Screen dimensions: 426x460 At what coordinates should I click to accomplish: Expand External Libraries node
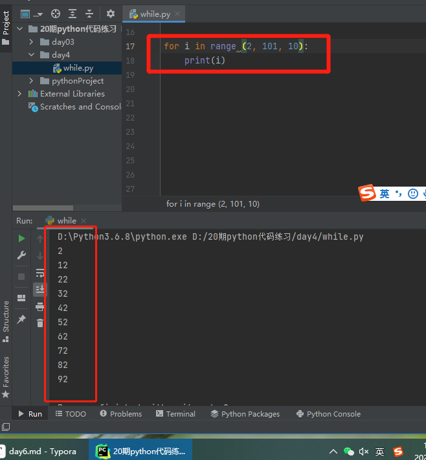(x=19, y=93)
